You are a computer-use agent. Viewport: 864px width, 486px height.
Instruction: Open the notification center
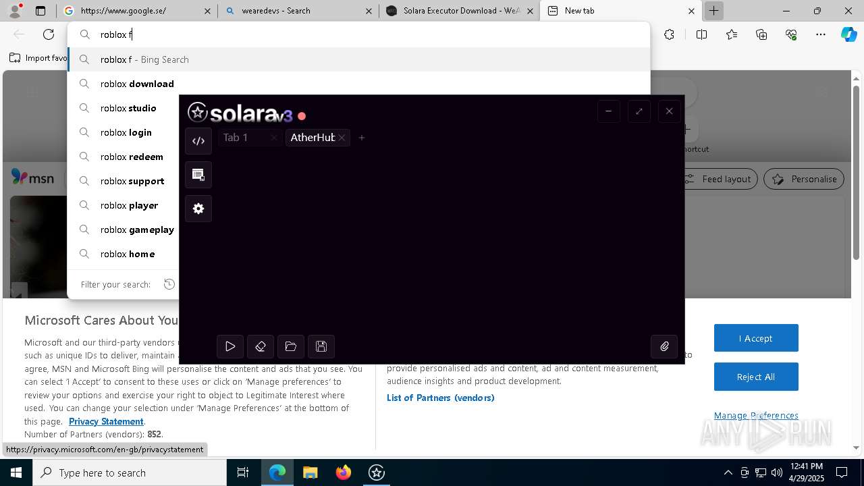coord(842,473)
